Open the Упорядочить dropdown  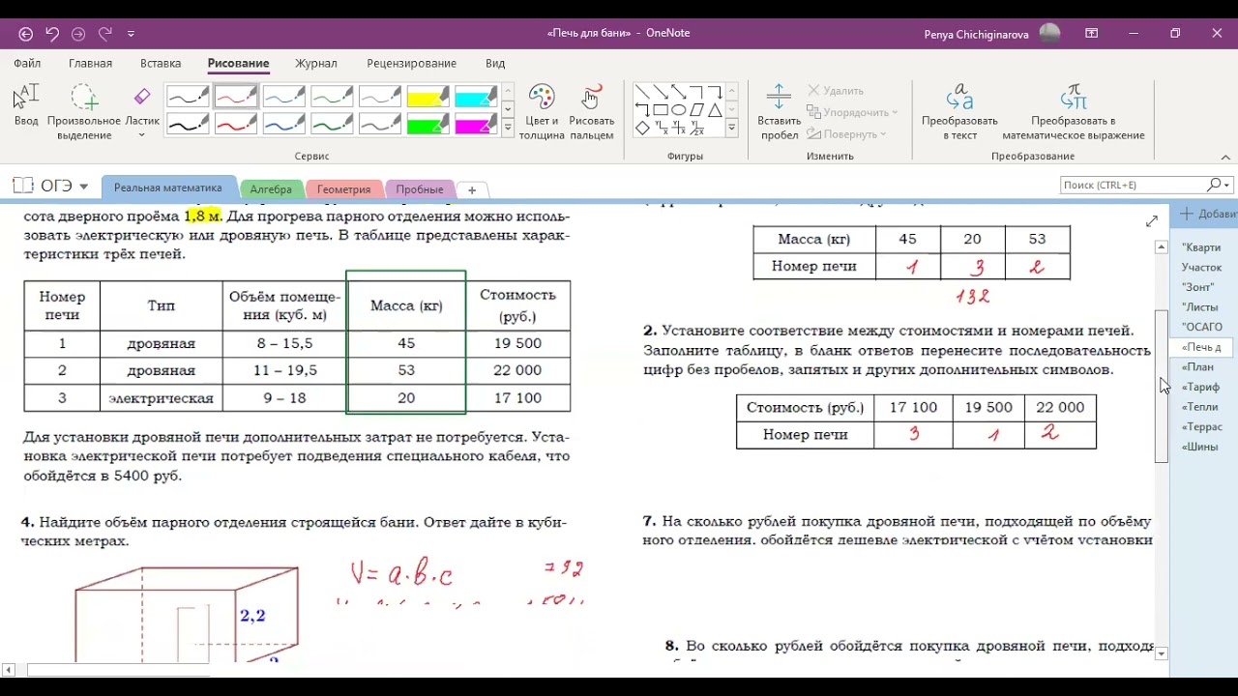(852, 113)
